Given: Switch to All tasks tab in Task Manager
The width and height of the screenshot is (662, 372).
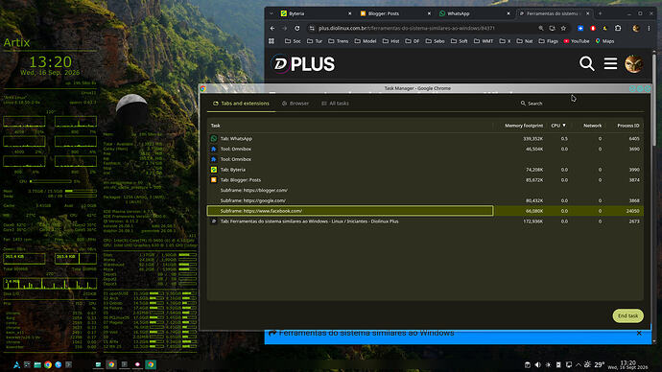Looking at the screenshot, I should [335, 104].
